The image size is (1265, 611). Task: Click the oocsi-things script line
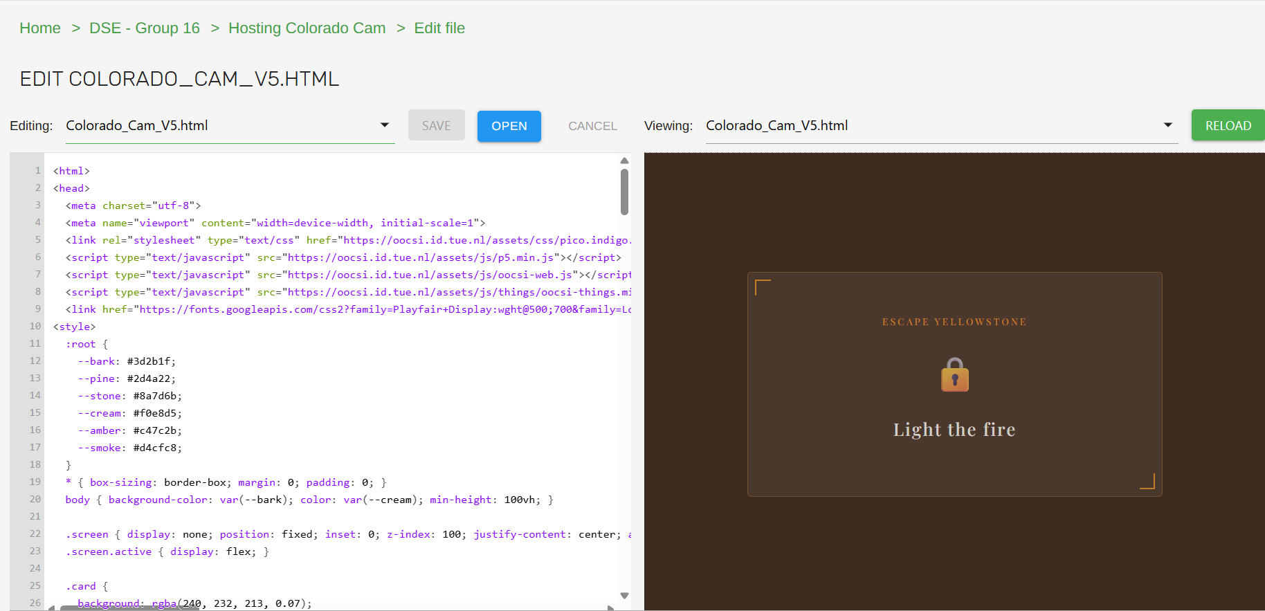tap(349, 292)
